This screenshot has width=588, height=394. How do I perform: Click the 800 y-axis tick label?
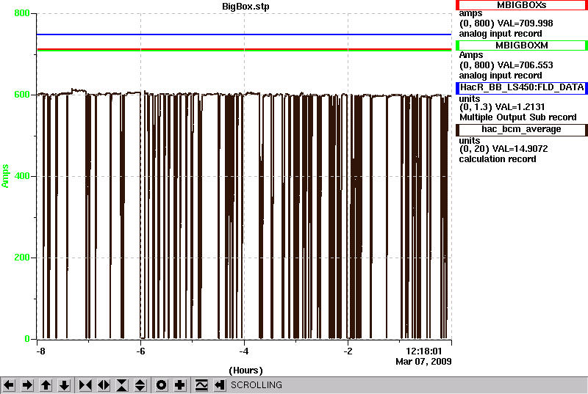(22, 13)
